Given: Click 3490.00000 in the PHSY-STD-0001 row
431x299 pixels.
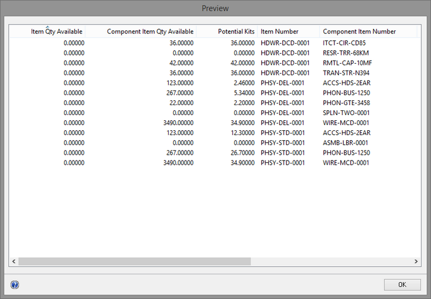Looking at the screenshot, I should coord(178,163).
